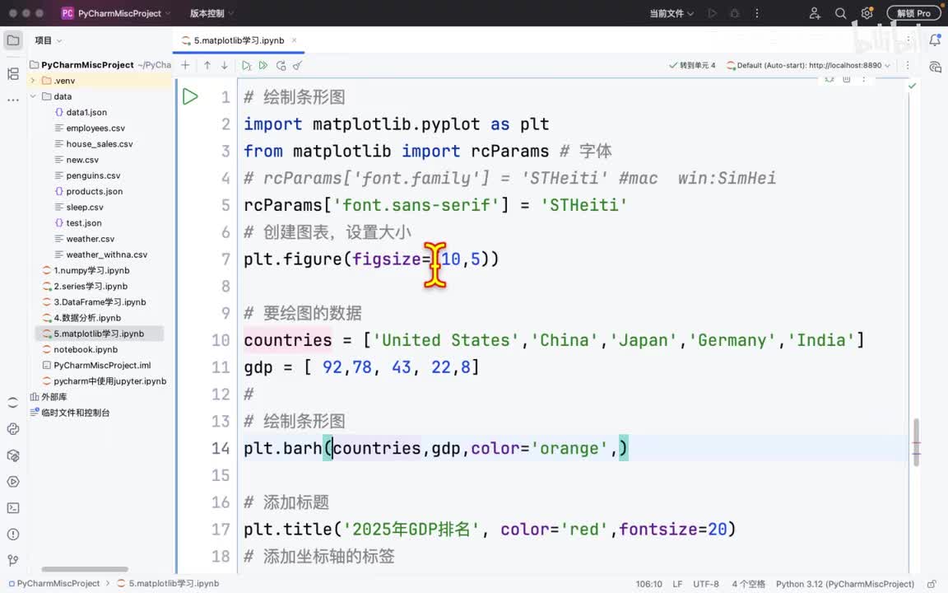Viewport: 948px width, 593px height.
Task: Open employees.csv file
Action: (x=95, y=128)
